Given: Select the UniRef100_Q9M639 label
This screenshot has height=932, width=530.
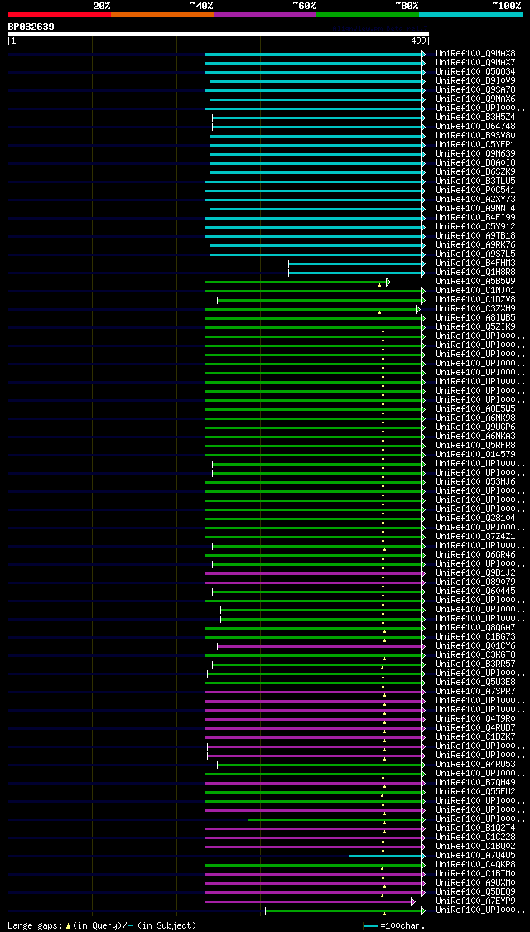Looking at the screenshot, I should point(475,154).
